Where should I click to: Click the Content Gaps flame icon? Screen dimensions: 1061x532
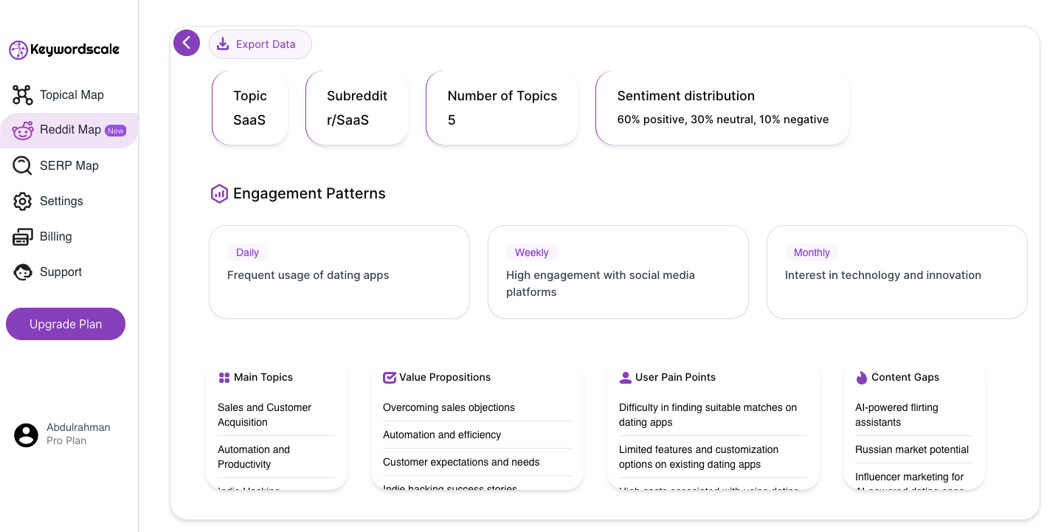tap(862, 378)
